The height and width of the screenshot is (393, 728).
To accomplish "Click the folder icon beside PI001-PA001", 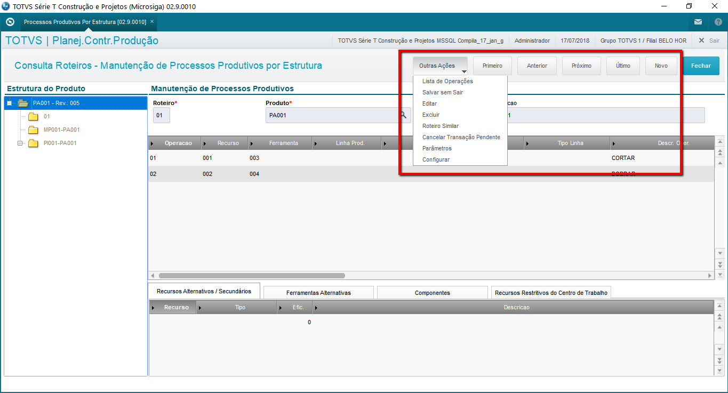I will pos(33,143).
